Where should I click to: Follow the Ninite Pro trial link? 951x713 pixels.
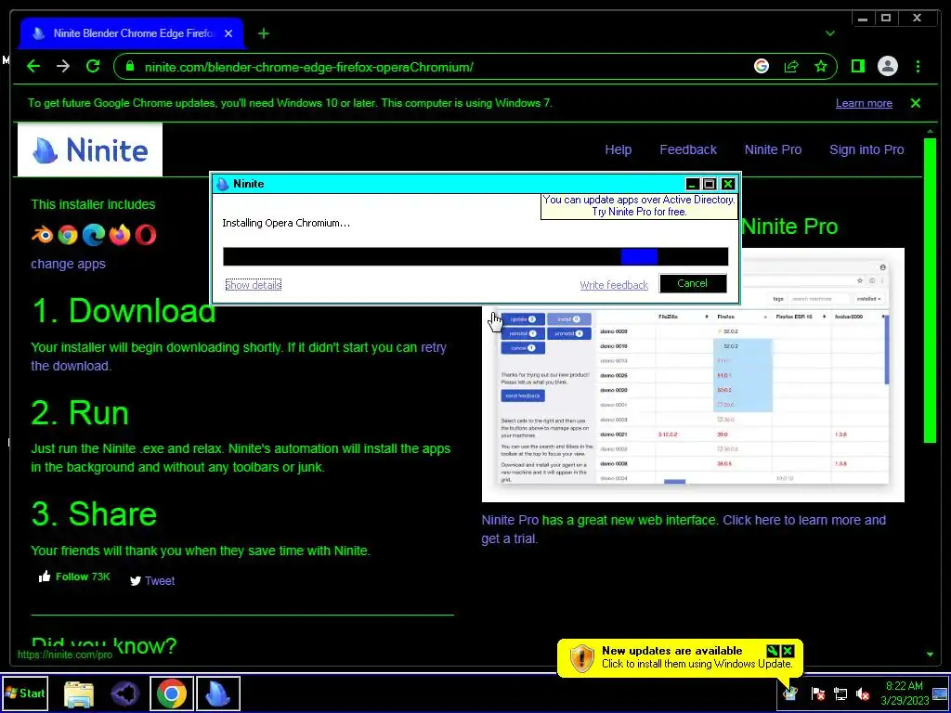click(684, 529)
